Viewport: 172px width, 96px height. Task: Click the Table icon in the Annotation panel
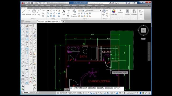click(68, 16)
